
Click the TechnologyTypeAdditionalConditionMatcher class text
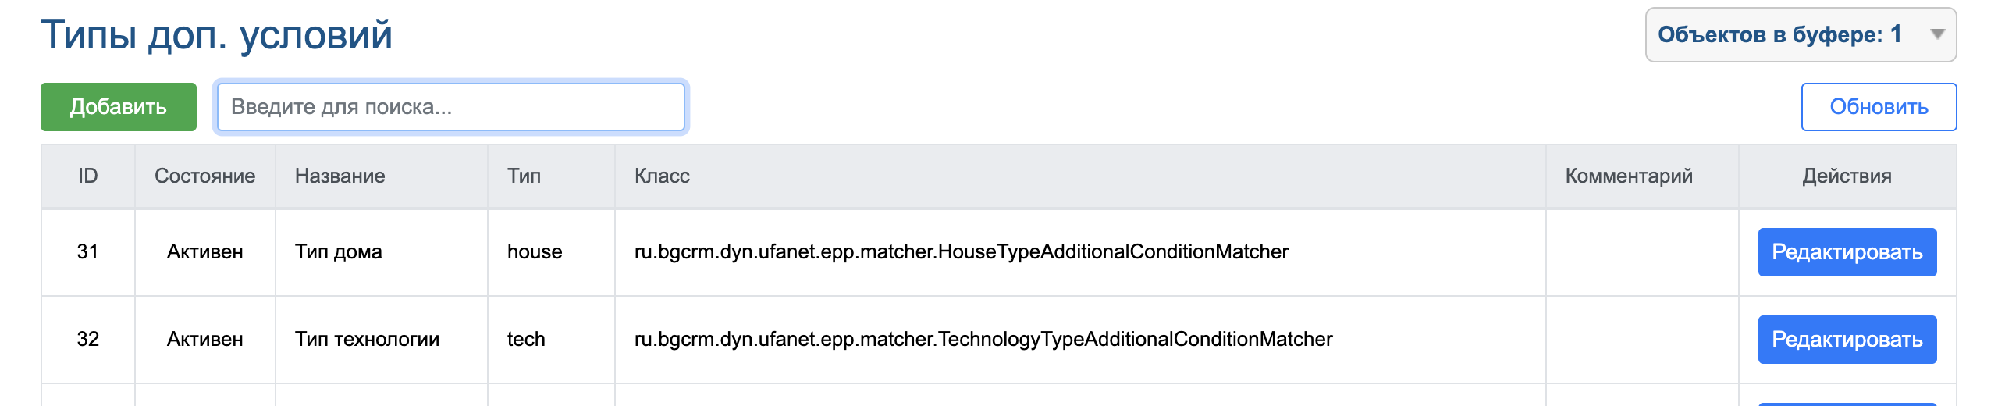coord(983,340)
